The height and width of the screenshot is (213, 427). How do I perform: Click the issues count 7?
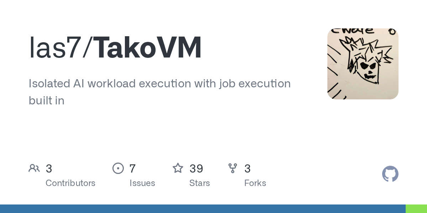click(x=132, y=169)
